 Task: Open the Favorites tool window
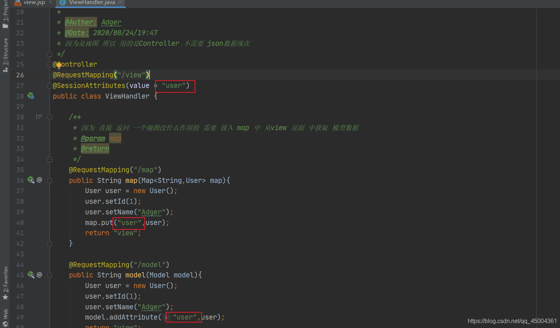[x=5, y=283]
